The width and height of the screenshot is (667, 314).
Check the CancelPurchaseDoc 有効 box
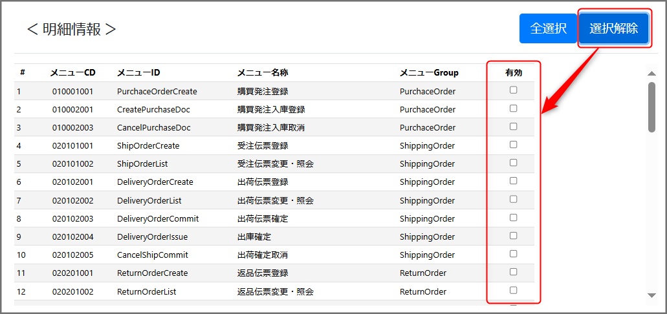tap(513, 127)
